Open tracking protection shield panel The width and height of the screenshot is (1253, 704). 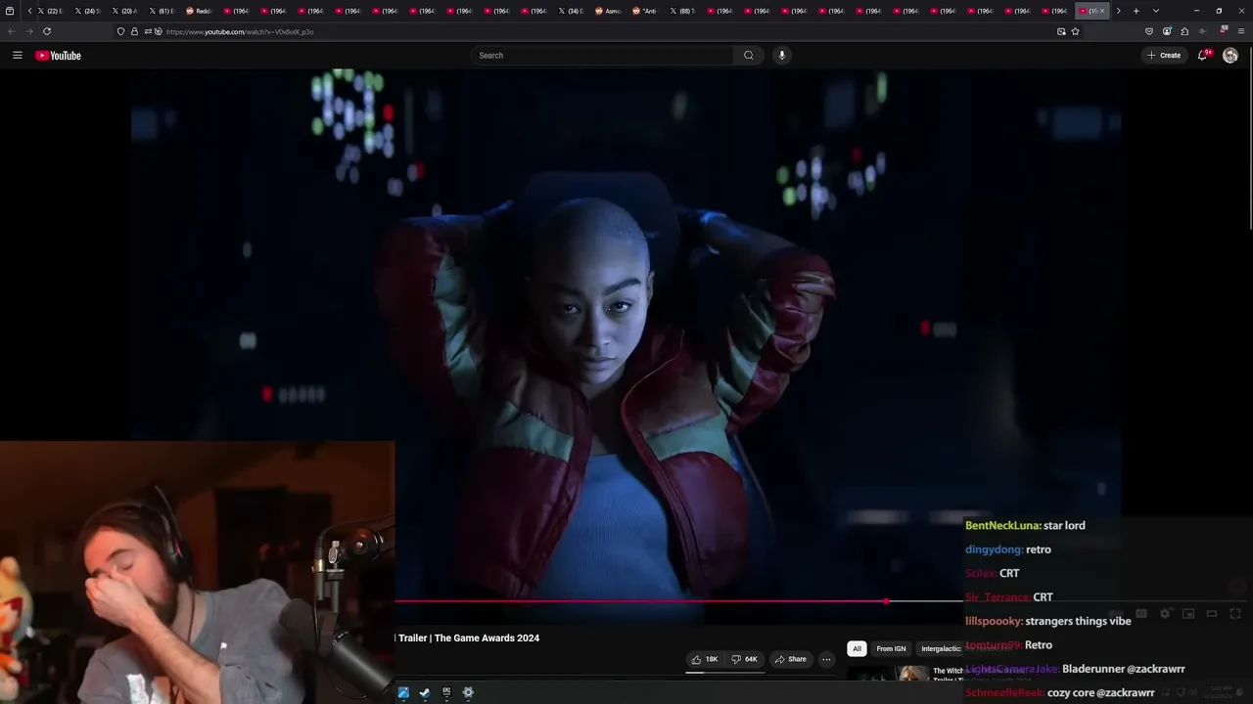[120, 31]
